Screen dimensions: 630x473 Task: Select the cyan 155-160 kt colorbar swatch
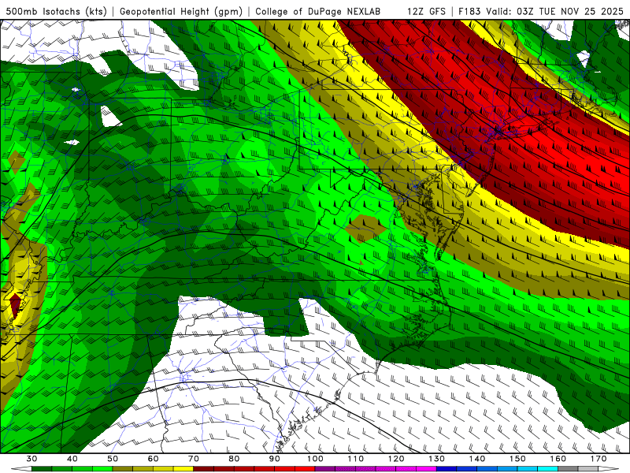click(548, 469)
